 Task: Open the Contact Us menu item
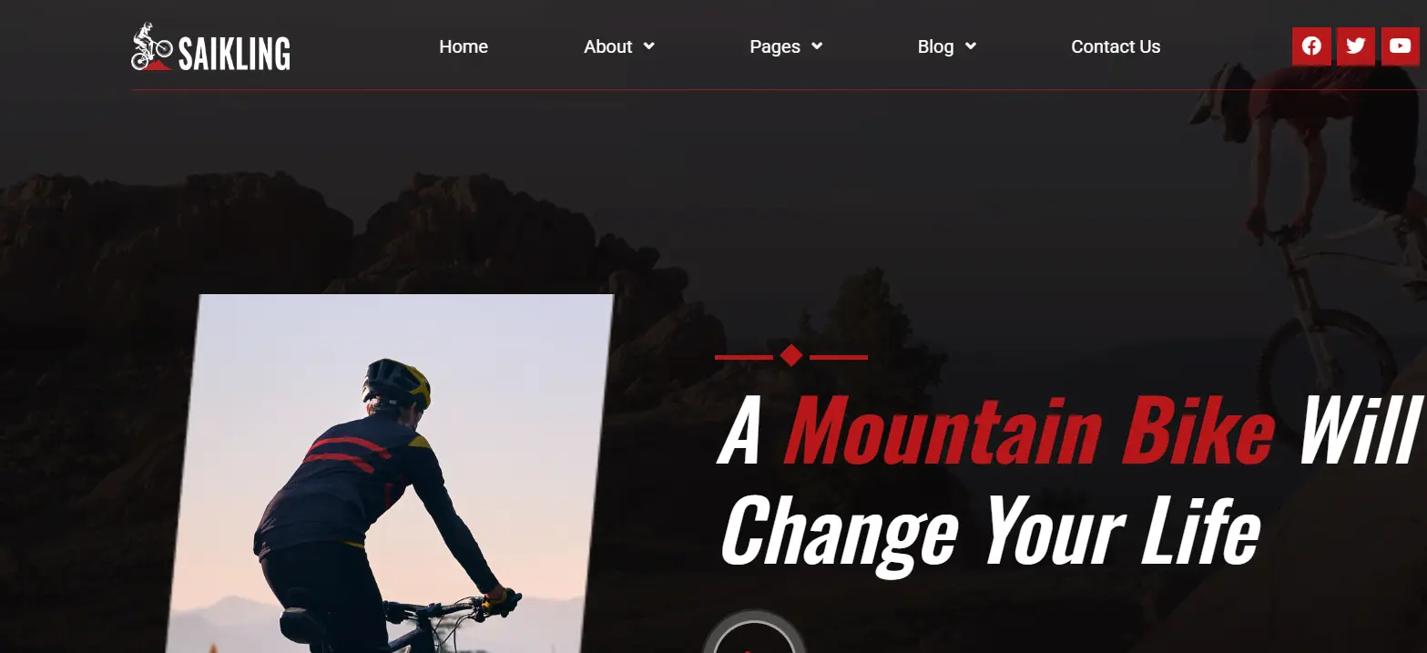[1116, 46]
